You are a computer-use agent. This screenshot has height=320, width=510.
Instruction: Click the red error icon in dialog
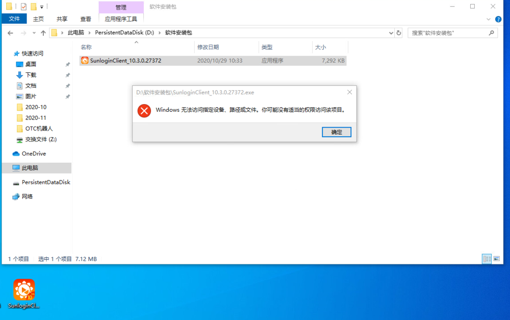point(144,111)
